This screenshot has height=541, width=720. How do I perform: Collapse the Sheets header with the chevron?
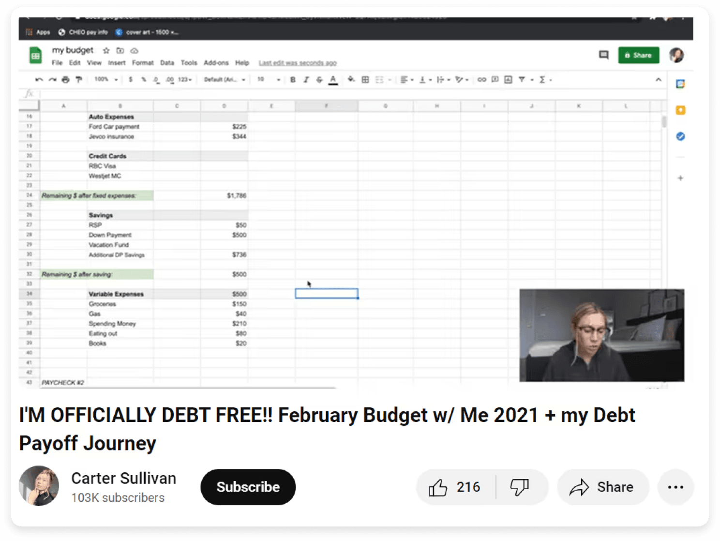[659, 79]
